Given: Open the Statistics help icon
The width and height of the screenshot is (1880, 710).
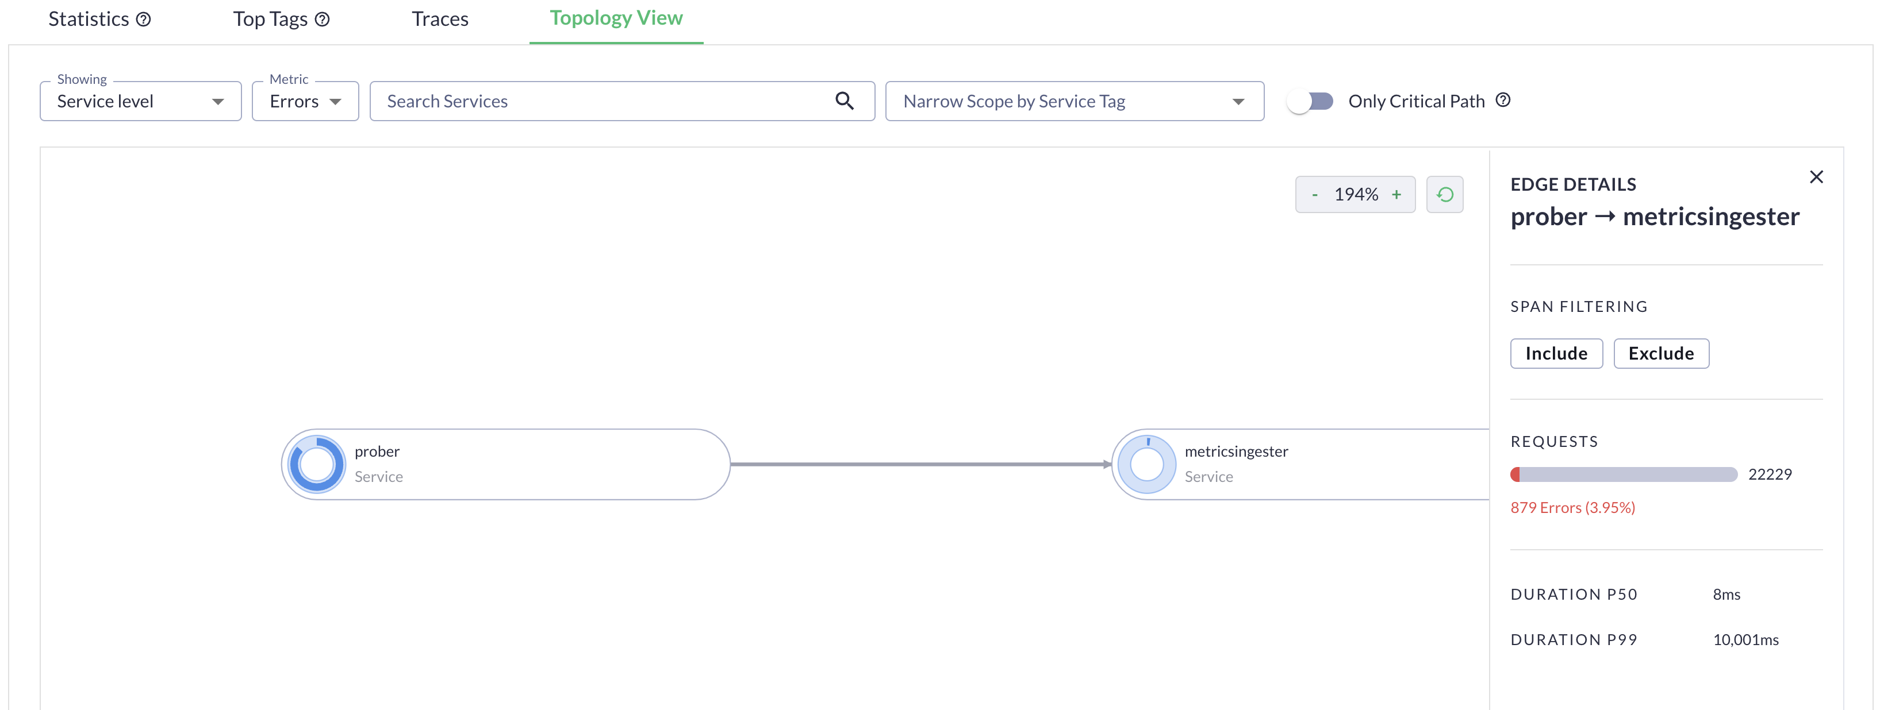Looking at the screenshot, I should click(x=144, y=20).
